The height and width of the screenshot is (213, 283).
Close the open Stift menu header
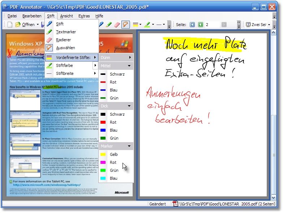[51, 16]
